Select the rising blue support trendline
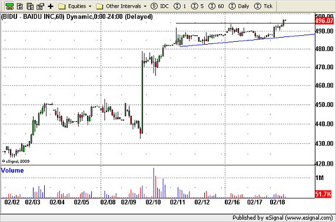 pyautogui.click(x=247, y=40)
